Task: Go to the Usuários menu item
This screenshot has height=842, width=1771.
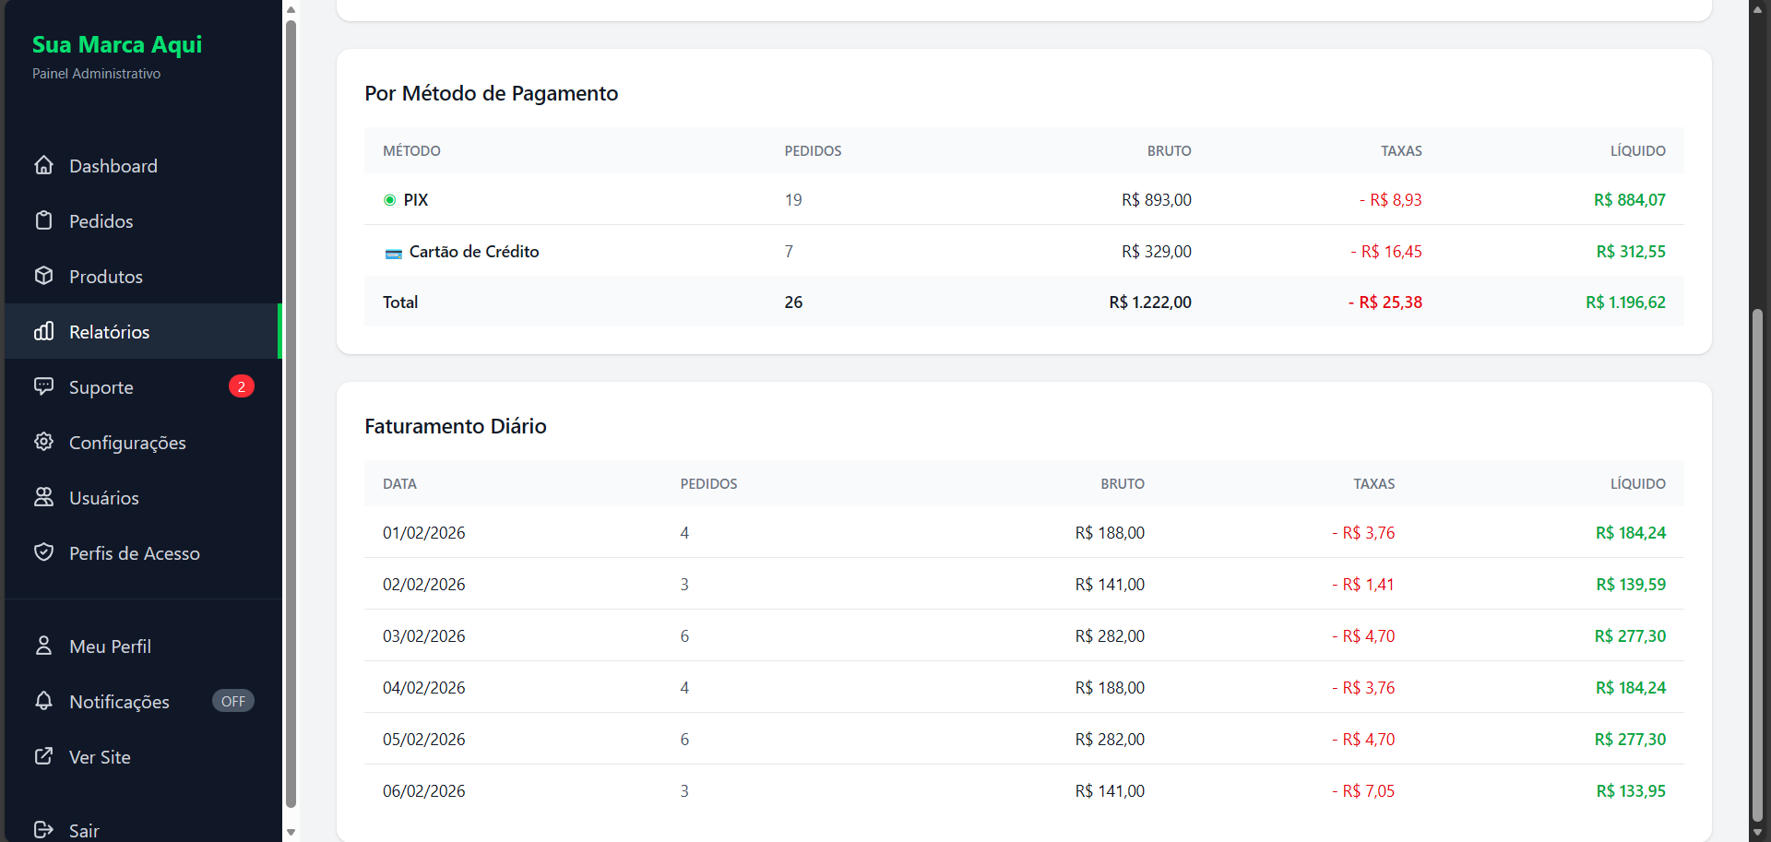Action: click(x=103, y=498)
